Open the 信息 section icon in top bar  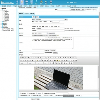[x=22, y=2]
